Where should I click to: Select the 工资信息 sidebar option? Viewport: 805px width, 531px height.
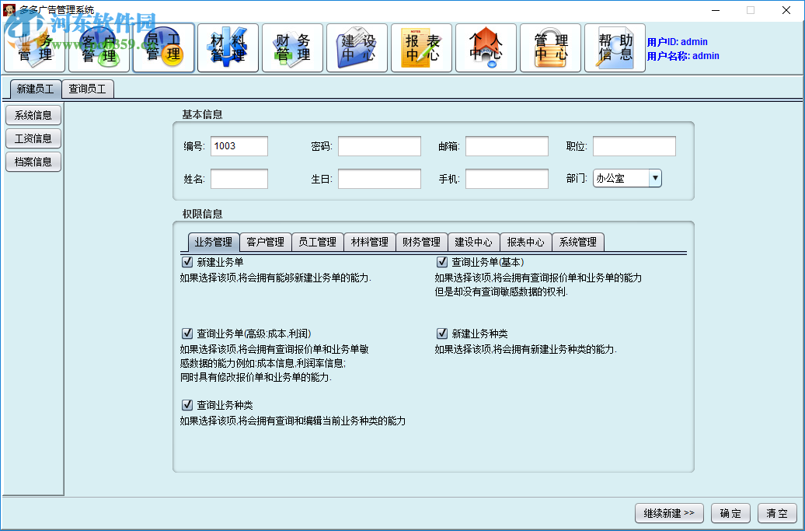click(x=33, y=138)
